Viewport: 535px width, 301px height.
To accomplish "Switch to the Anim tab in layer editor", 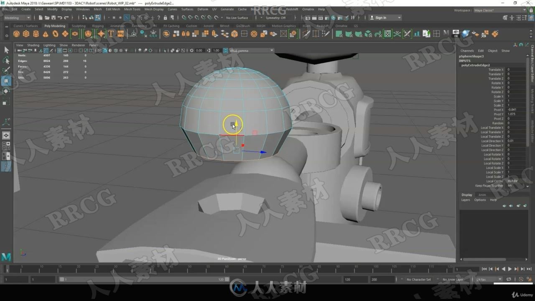I will tap(482, 195).
